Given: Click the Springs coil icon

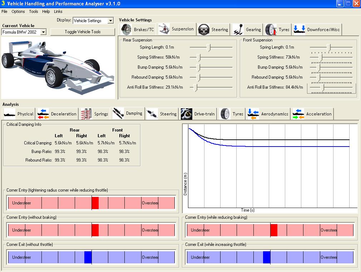Looking at the screenshot, I should coord(86,114).
